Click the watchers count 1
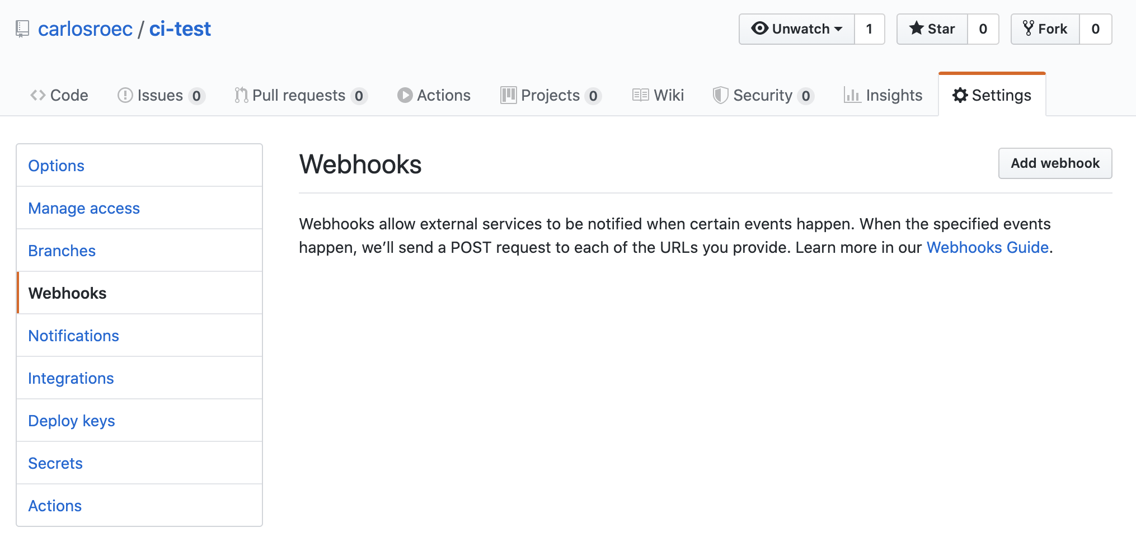Image resolution: width=1136 pixels, height=537 pixels. [x=870, y=29]
